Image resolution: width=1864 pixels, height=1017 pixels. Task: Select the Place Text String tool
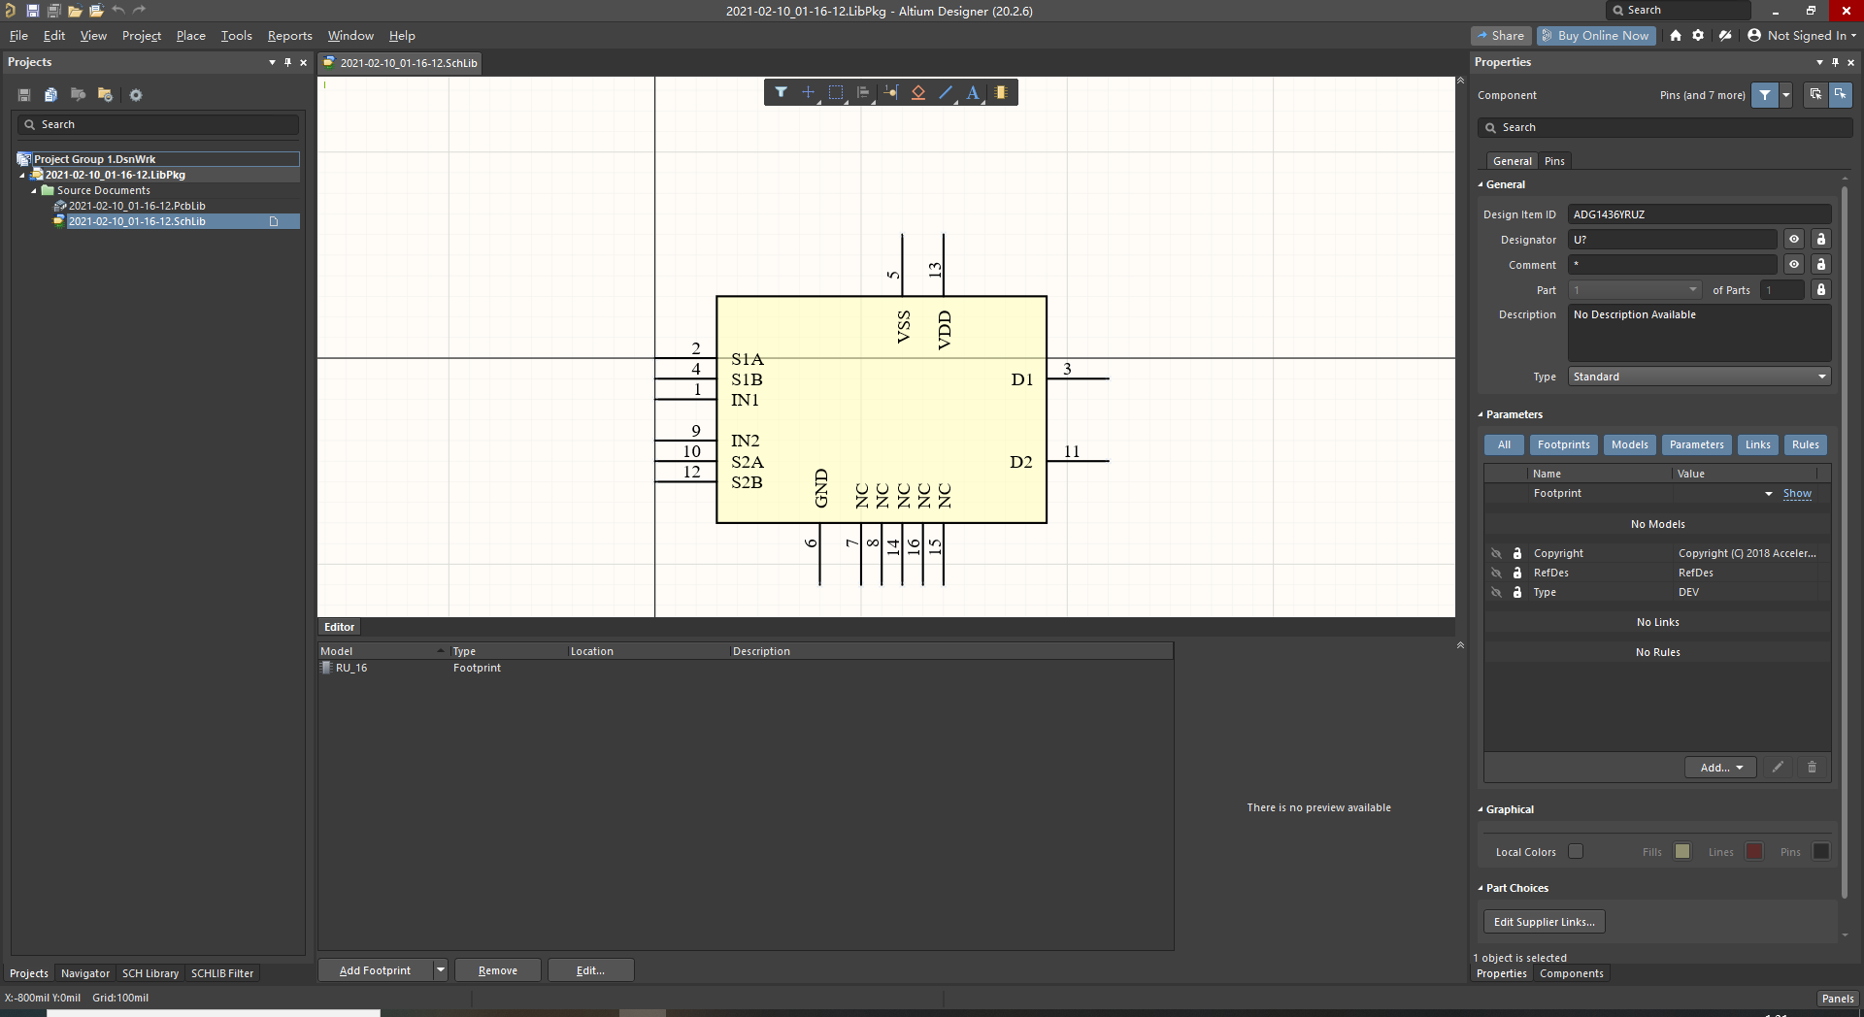tap(973, 92)
